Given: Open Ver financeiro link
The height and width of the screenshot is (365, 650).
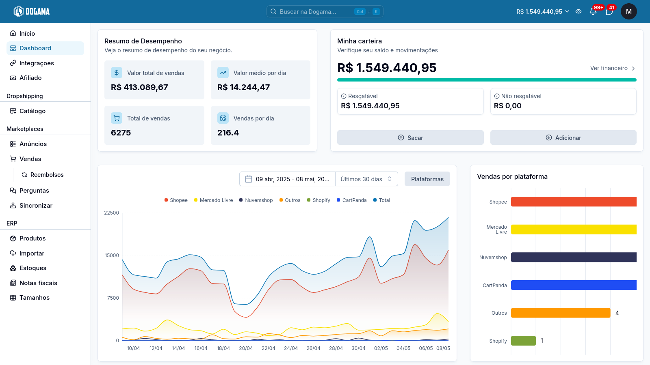Looking at the screenshot, I should (613, 68).
